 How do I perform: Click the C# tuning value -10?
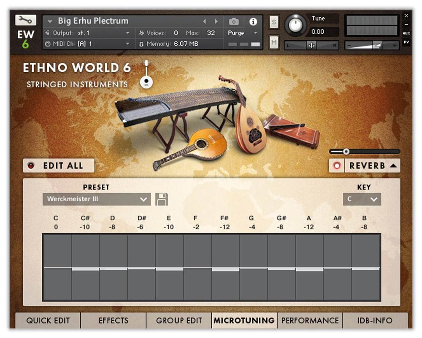(85, 227)
